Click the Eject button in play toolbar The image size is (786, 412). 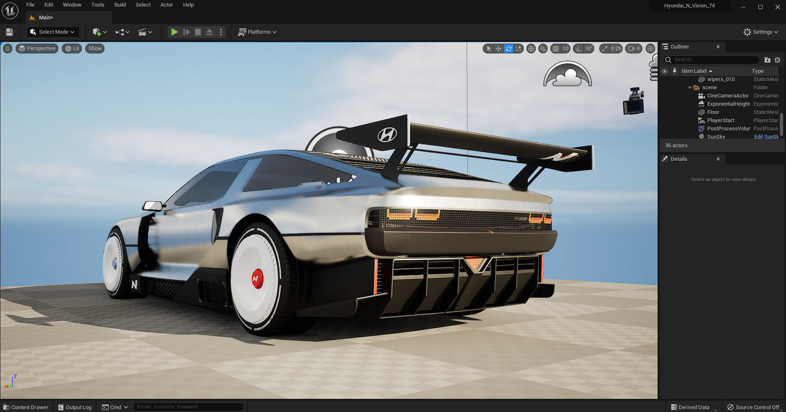click(x=209, y=32)
